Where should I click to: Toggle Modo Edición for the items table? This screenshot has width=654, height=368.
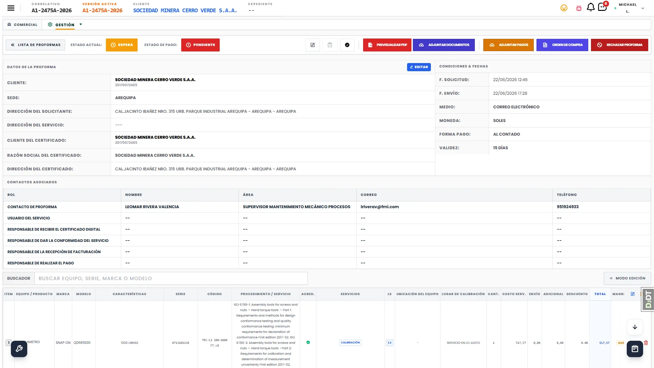tap(627, 278)
